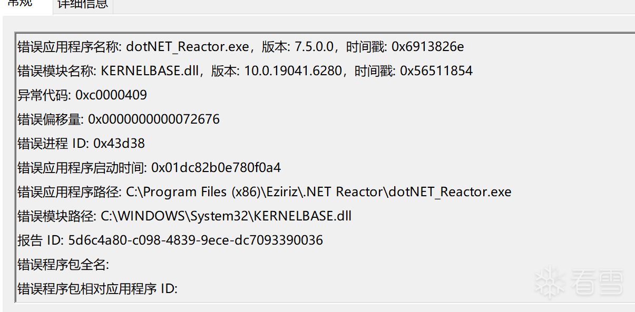Screen dimensions: 635x312
Task: Click the fault offset 0x0000000000072676
Action: [153, 119]
